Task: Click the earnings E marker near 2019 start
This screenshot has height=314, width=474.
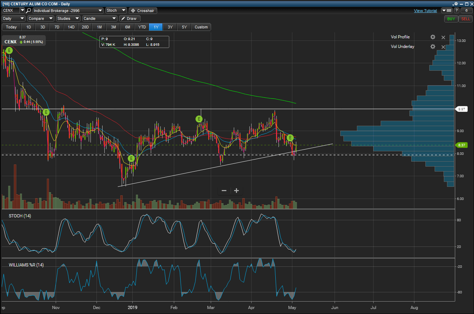Action: pos(131,158)
